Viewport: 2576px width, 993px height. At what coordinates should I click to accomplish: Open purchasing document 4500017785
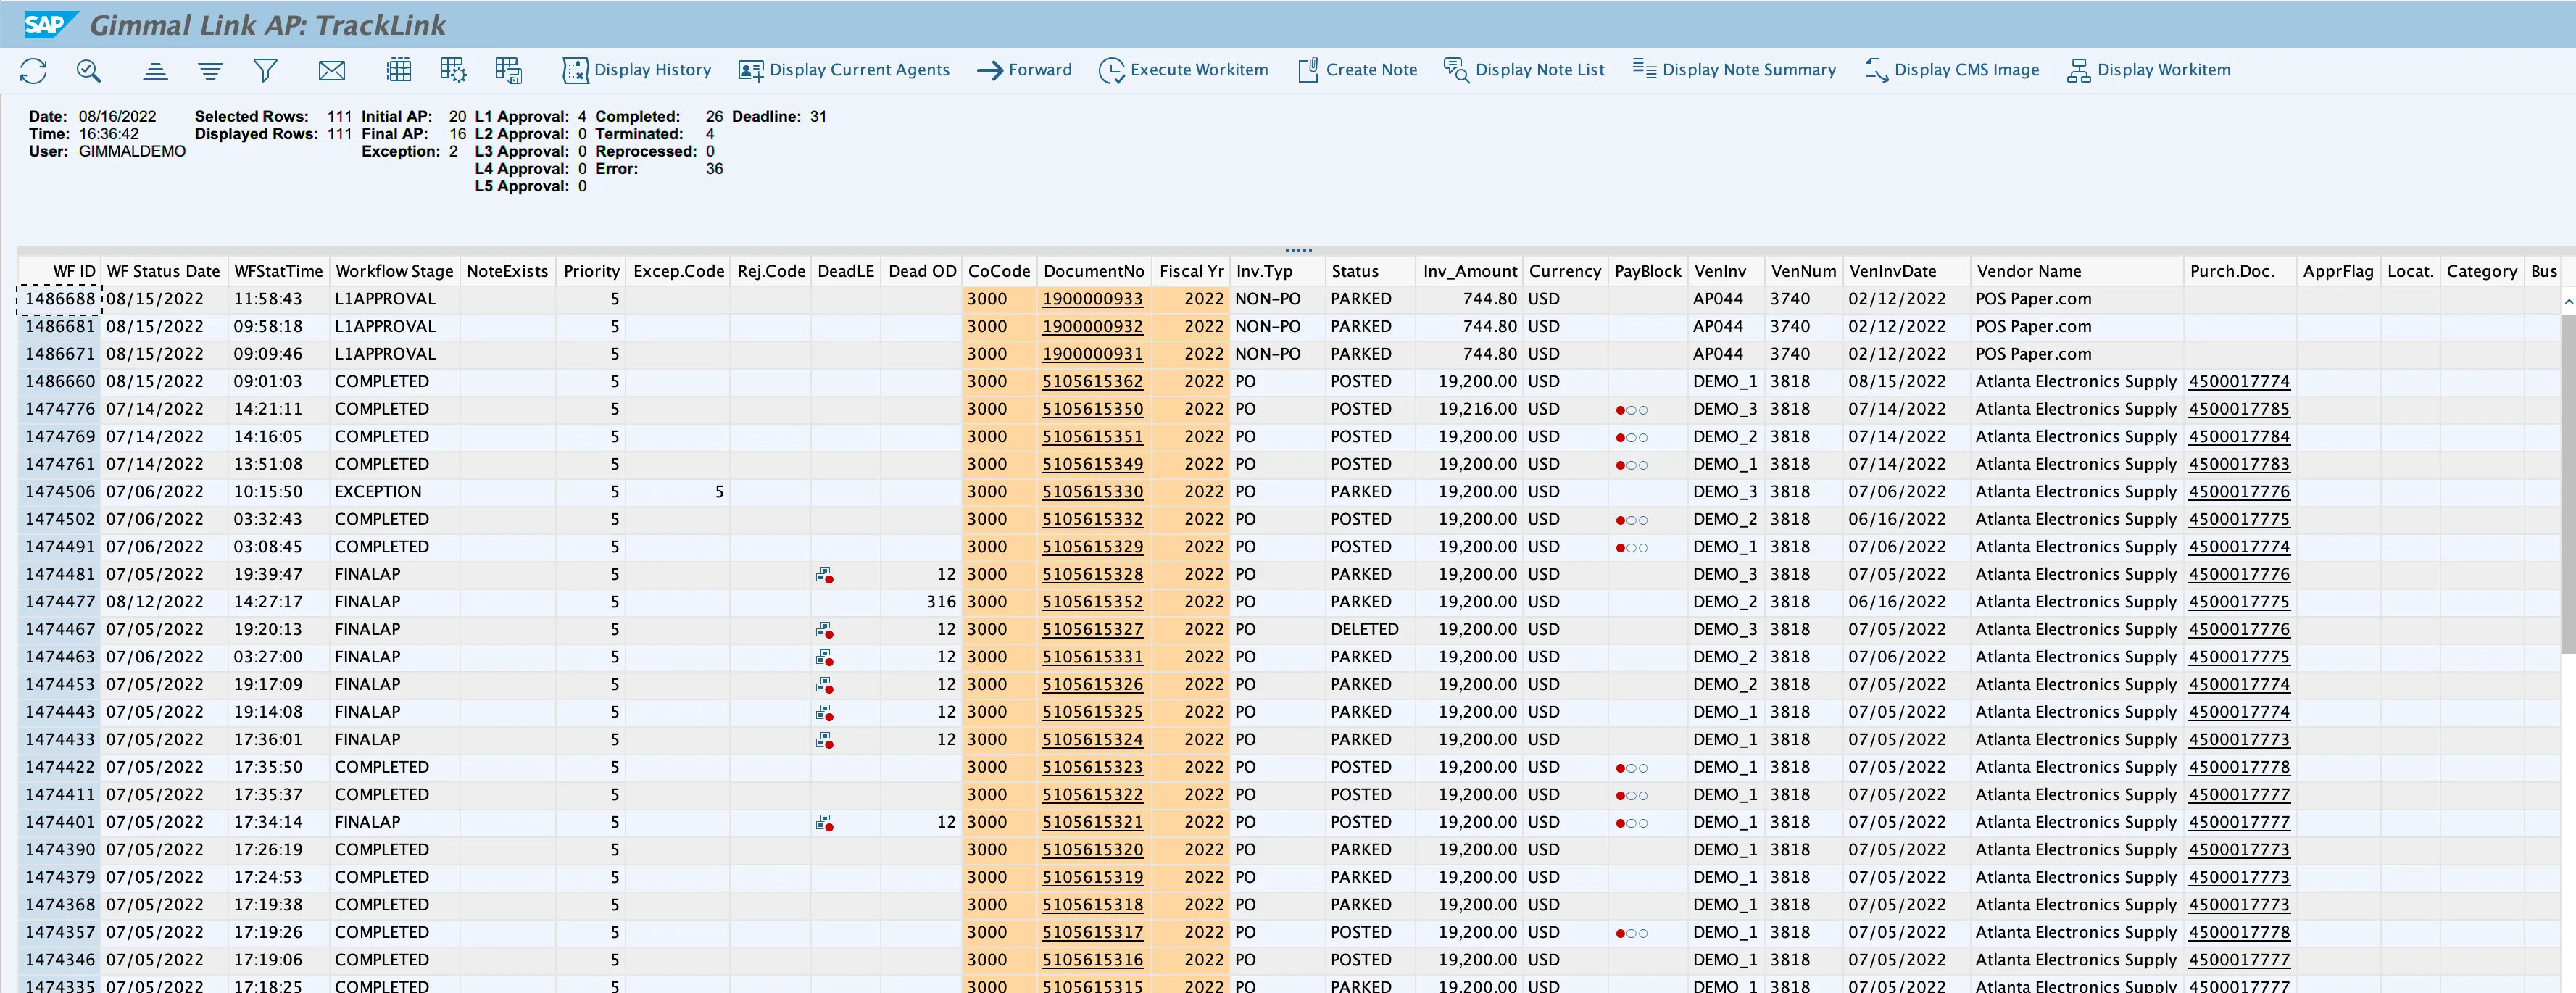pyautogui.click(x=2238, y=409)
